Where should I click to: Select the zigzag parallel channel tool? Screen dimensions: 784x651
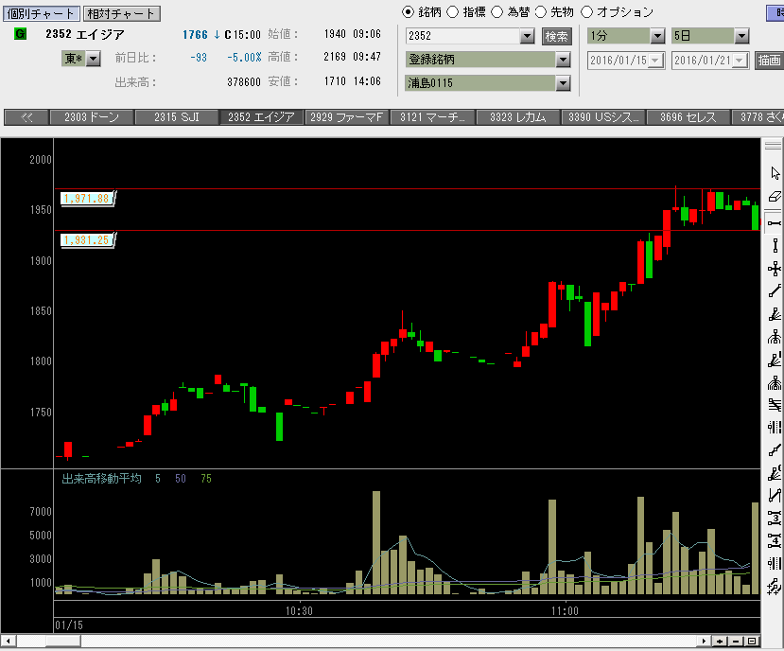(775, 496)
